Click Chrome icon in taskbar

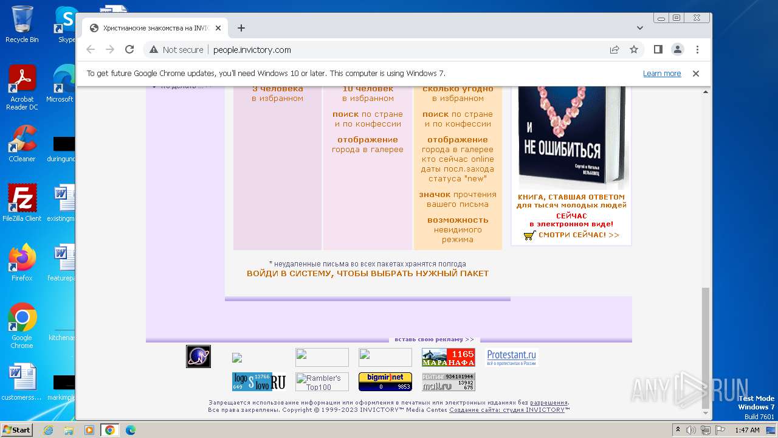coord(110,430)
